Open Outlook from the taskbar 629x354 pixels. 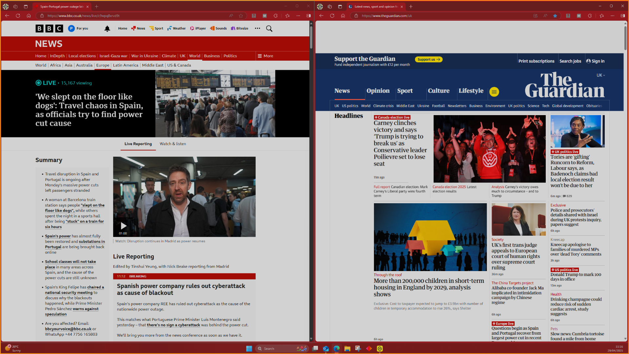coord(326,348)
